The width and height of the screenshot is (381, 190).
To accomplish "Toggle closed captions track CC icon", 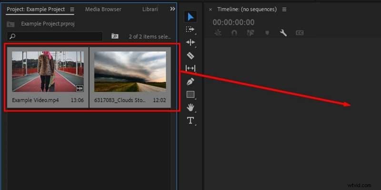I will tap(300, 33).
